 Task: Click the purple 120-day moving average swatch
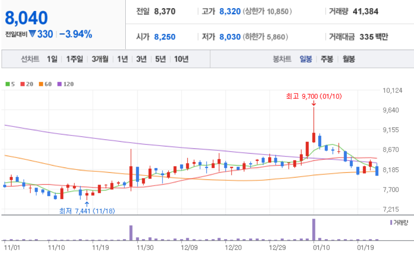[x=60, y=84]
